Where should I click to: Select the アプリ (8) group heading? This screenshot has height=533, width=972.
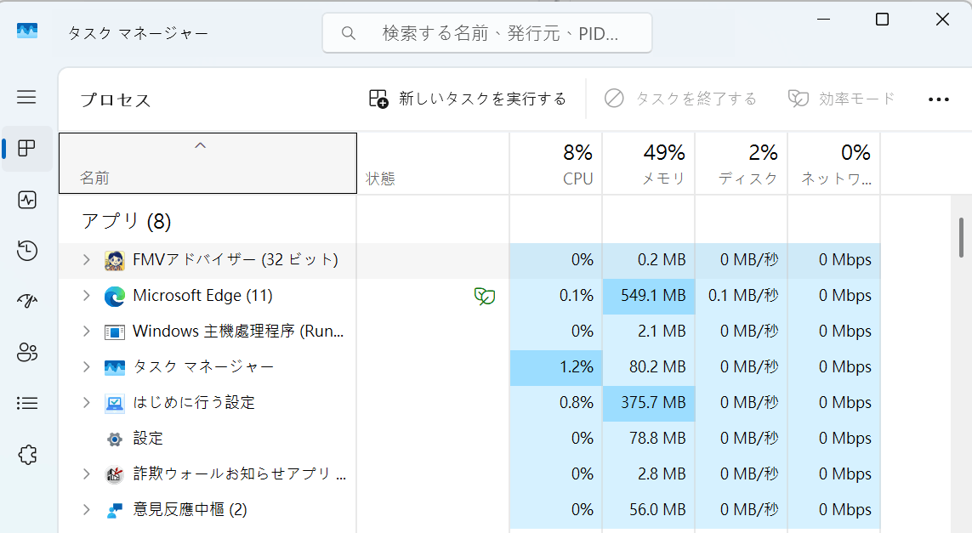pyautogui.click(x=127, y=221)
